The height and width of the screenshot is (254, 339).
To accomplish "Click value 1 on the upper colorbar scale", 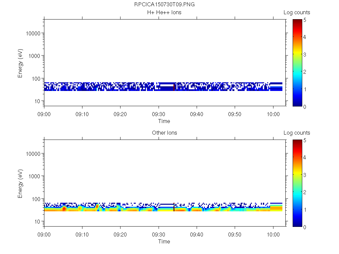I will click(x=305, y=89).
